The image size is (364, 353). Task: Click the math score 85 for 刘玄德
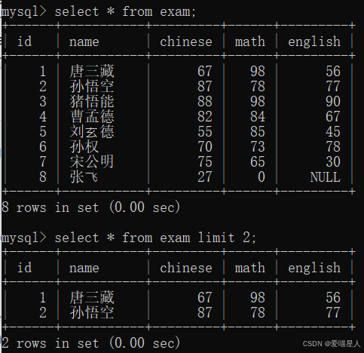pos(258,132)
